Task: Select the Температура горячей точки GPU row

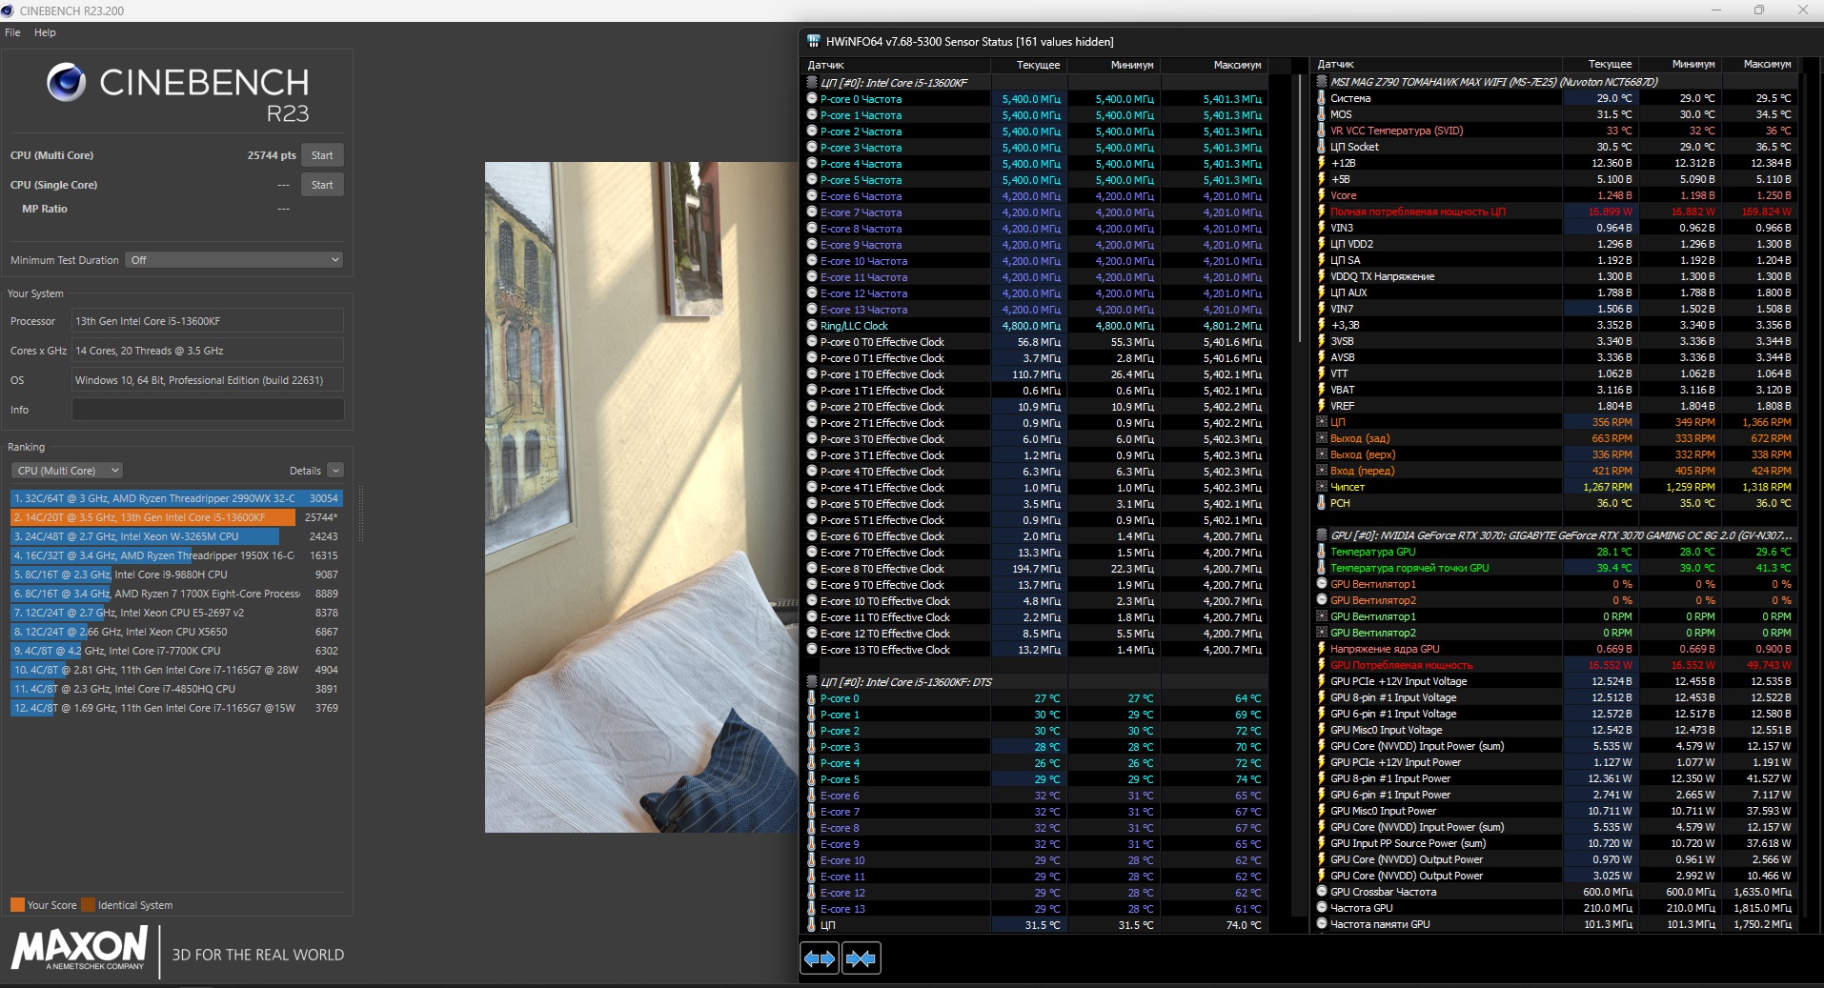Action: (x=1555, y=568)
